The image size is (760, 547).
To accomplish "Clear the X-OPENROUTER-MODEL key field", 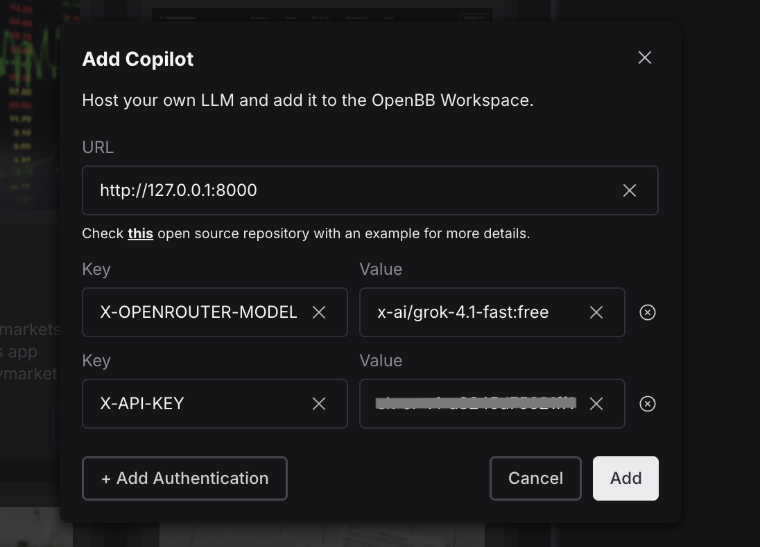I will (x=318, y=312).
